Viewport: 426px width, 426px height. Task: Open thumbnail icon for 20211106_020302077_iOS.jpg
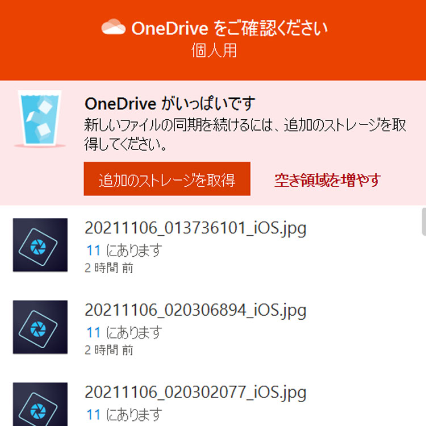click(40, 404)
